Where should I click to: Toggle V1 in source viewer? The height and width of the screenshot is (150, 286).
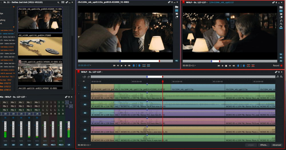[x=176, y=61]
